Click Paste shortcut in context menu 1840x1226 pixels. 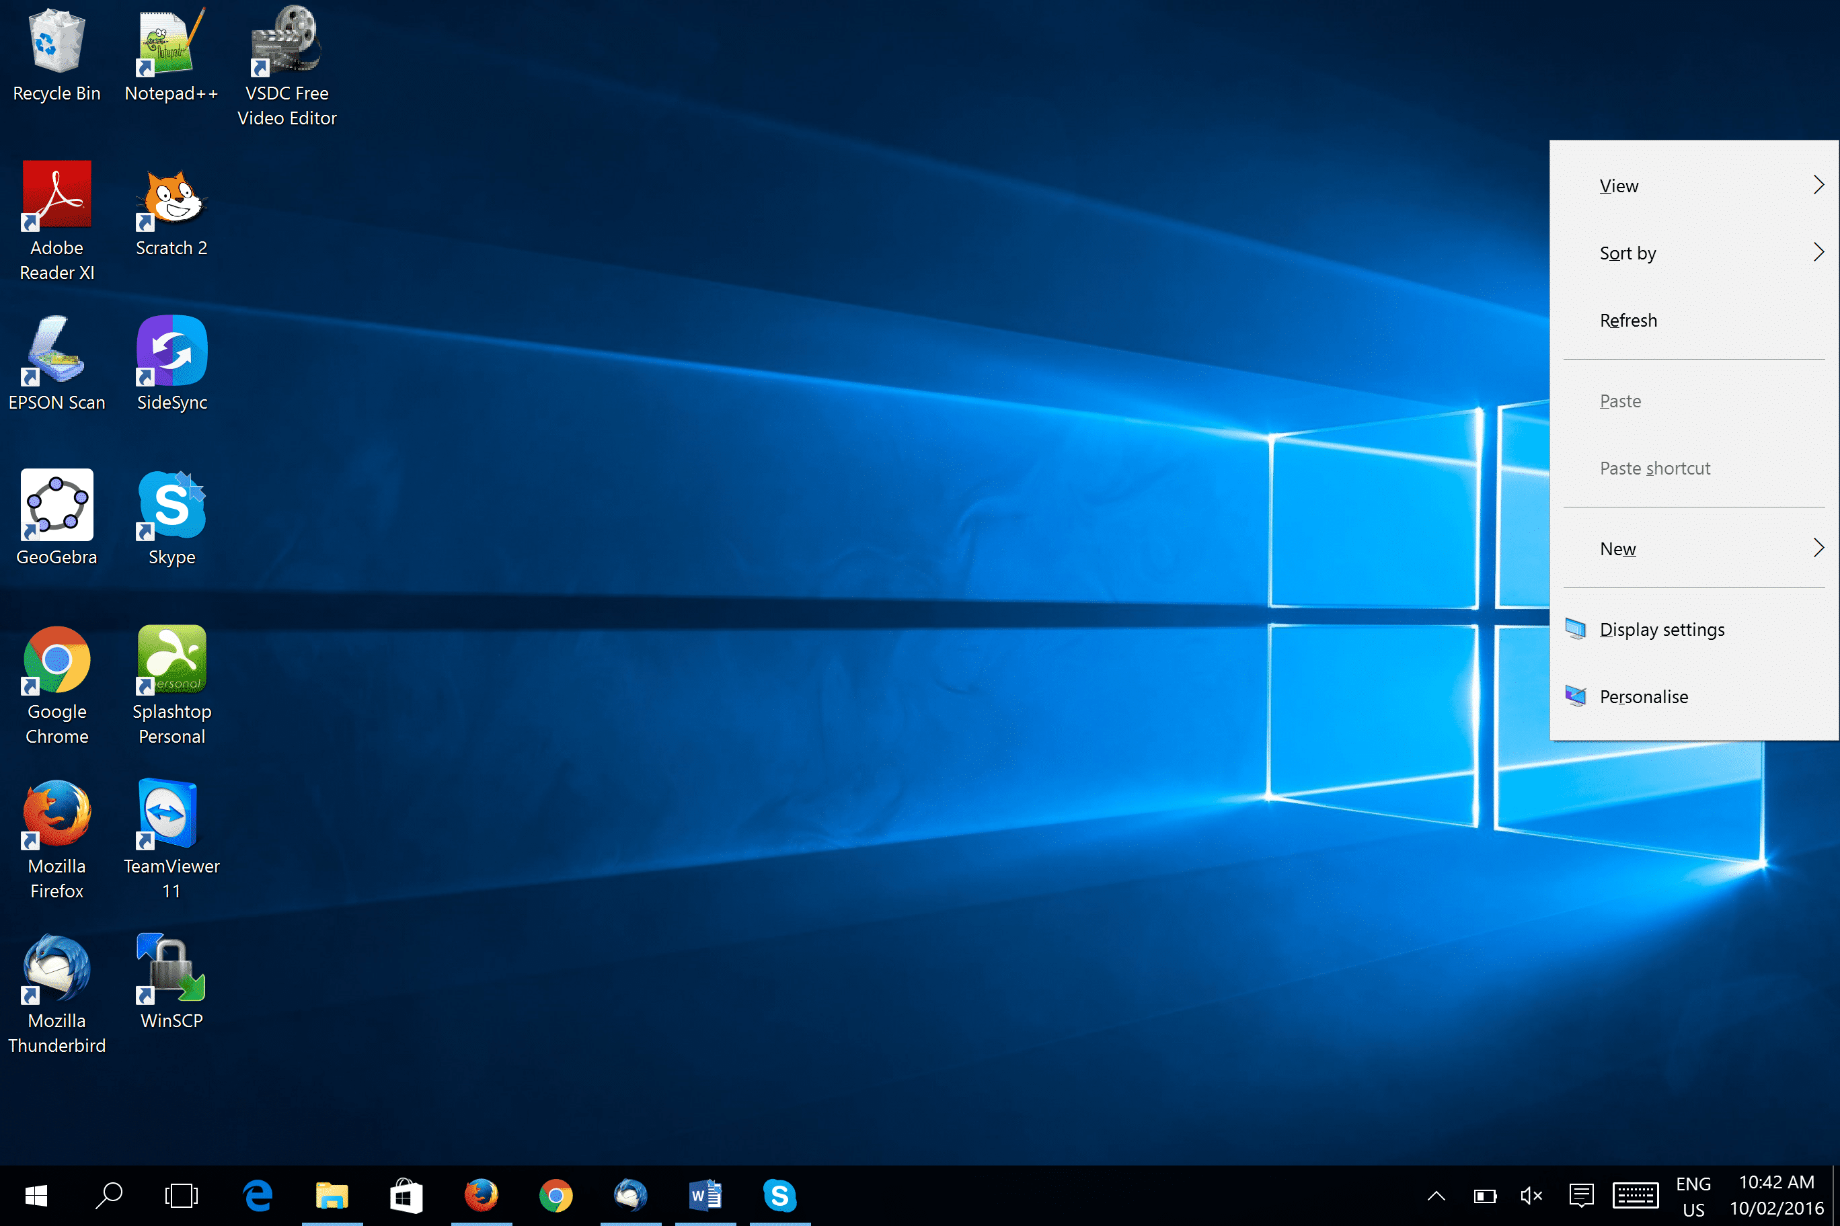[1693, 468]
